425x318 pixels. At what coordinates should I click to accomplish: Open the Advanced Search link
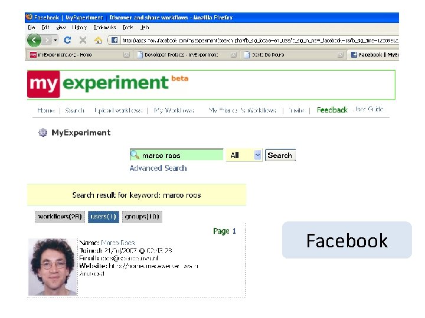[x=158, y=168]
